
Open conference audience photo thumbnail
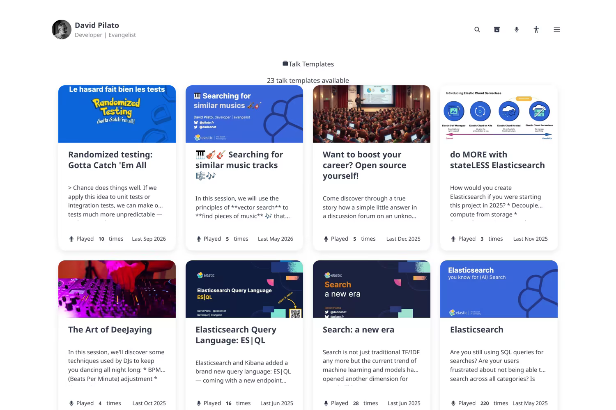[x=372, y=114]
